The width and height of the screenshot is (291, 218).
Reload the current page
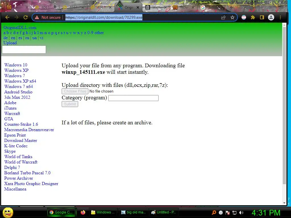click(26, 17)
